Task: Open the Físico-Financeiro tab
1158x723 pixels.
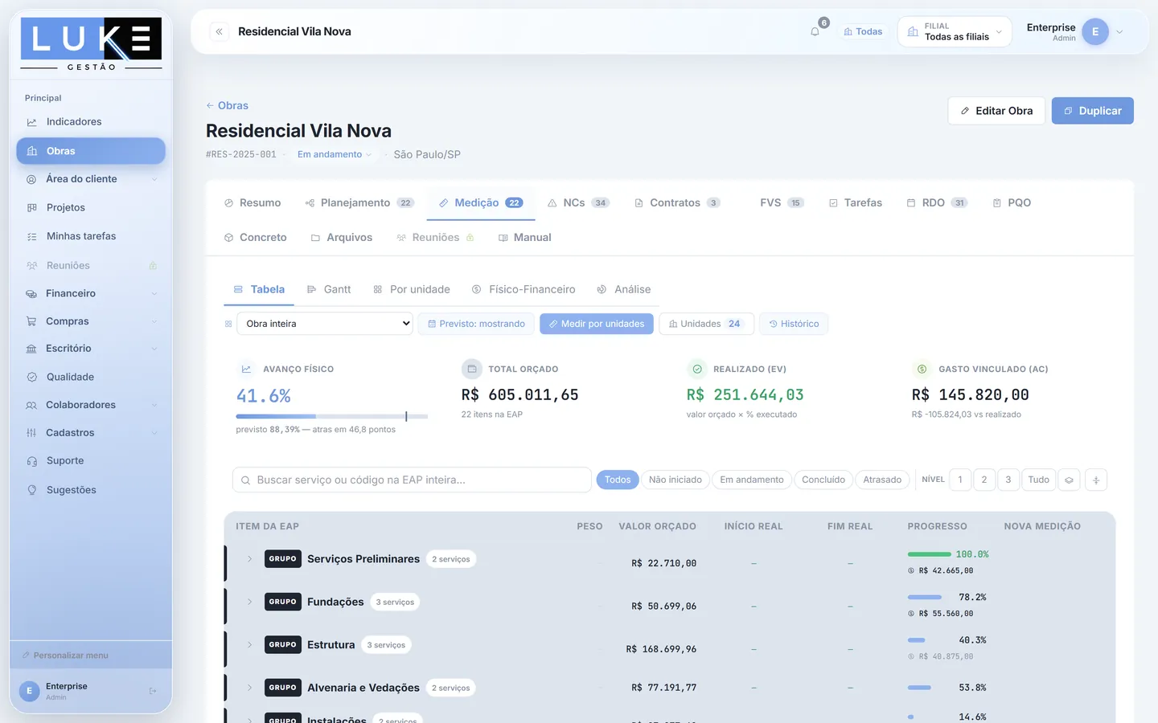Action: pyautogui.click(x=524, y=289)
